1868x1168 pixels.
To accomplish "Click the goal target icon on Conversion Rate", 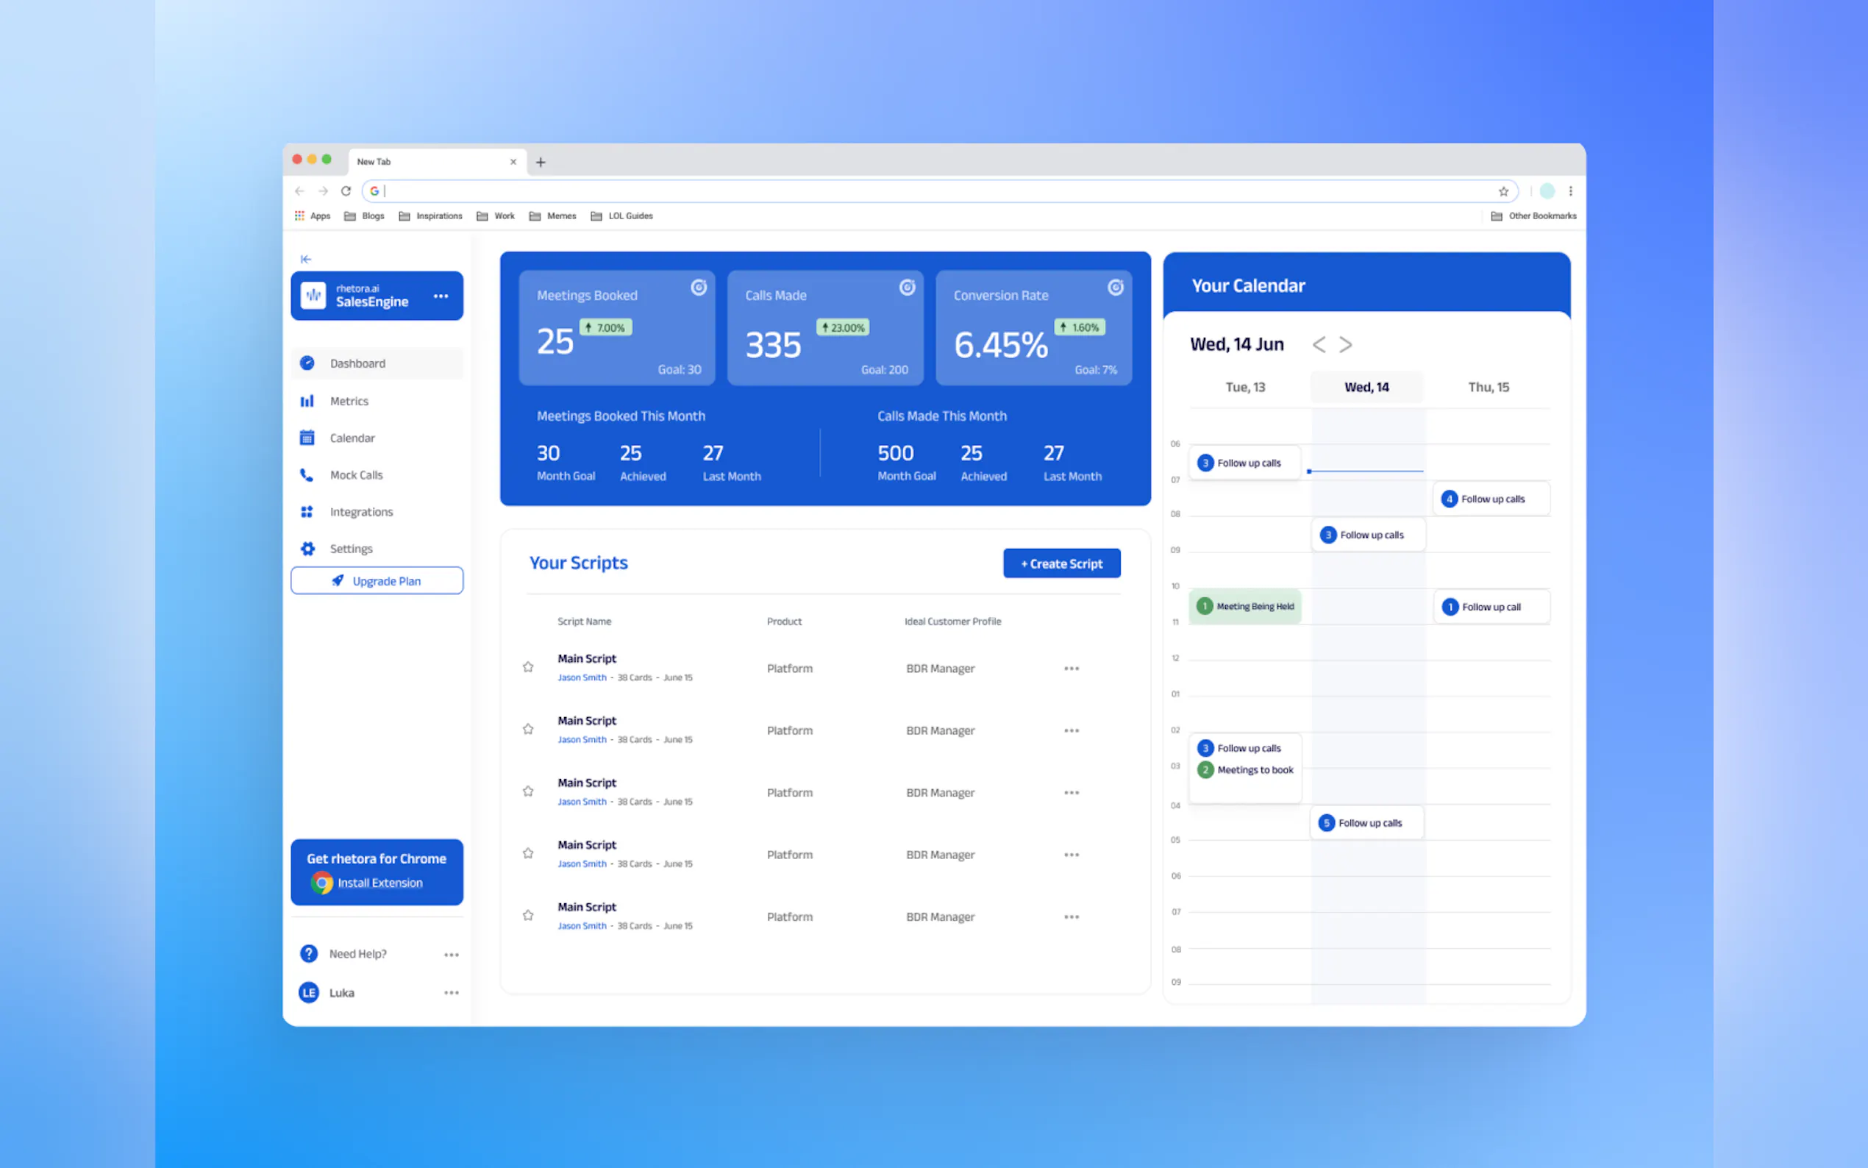I will pyautogui.click(x=1115, y=288).
